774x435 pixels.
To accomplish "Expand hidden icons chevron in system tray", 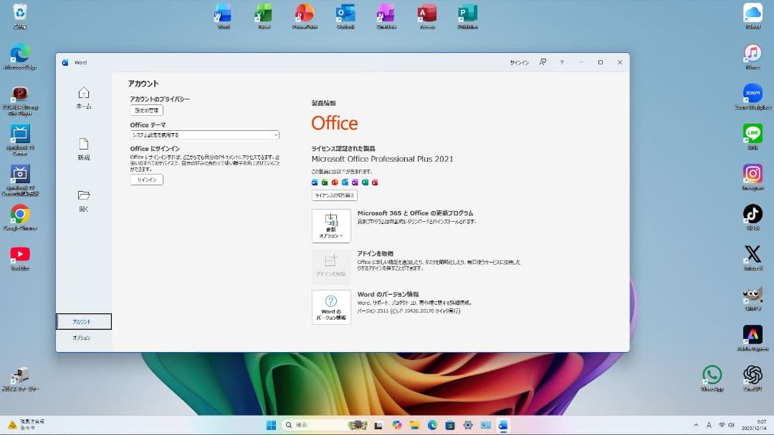I will pyautogui.click(x=695, y=424).
